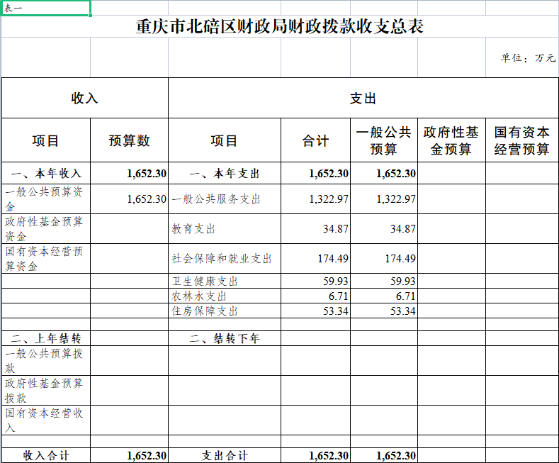Screen dimensions: 559x463
Task: Select 一般公共预算 value 53.34
Action: coord(384,311)
